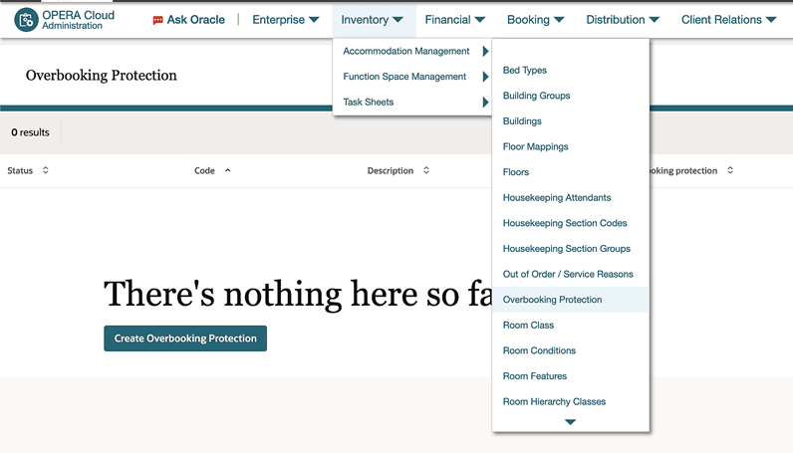
Task: Click the Client Relations dropdown arrow
Action: tap(771, 20)
